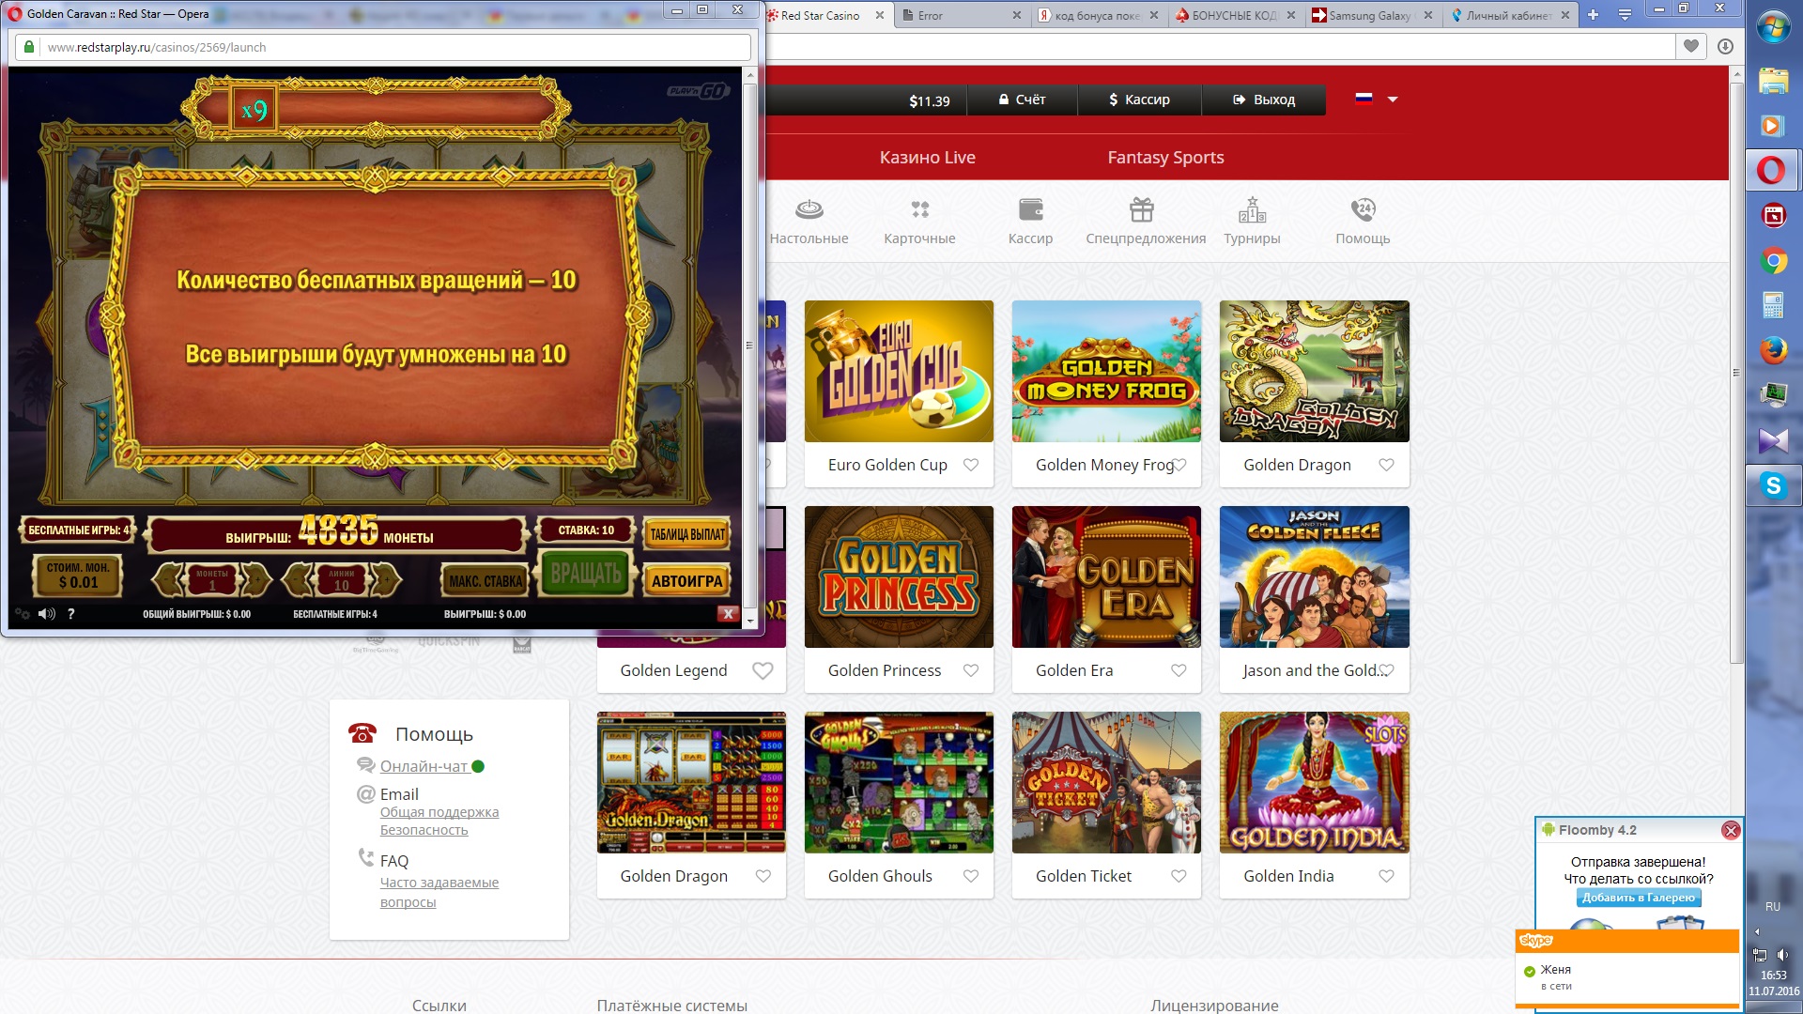Open the Часто задаваемые вопросы link

click(439, 892)
